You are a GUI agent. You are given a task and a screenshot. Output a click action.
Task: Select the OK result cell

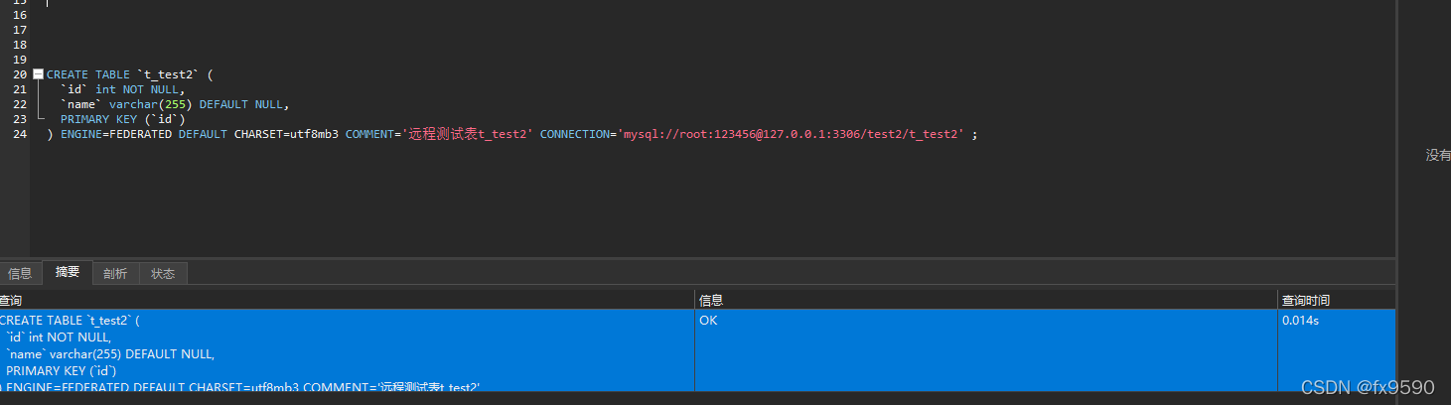point(708,321)
